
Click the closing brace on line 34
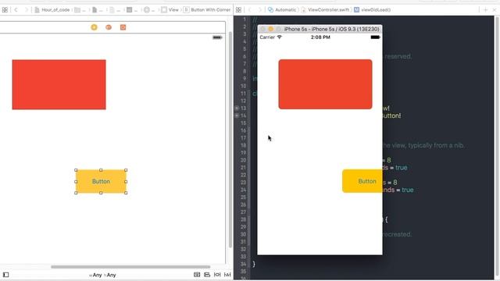254,264
